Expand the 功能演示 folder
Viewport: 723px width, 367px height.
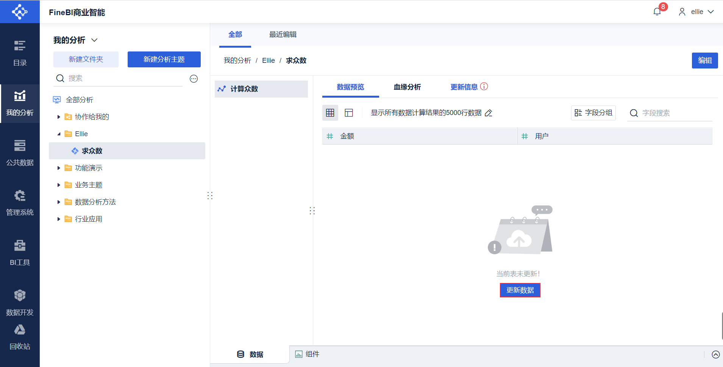coord(59,168)
